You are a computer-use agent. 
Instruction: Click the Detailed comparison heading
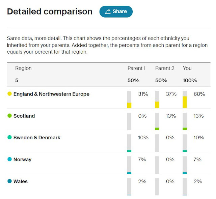click(x=50, y=11)
